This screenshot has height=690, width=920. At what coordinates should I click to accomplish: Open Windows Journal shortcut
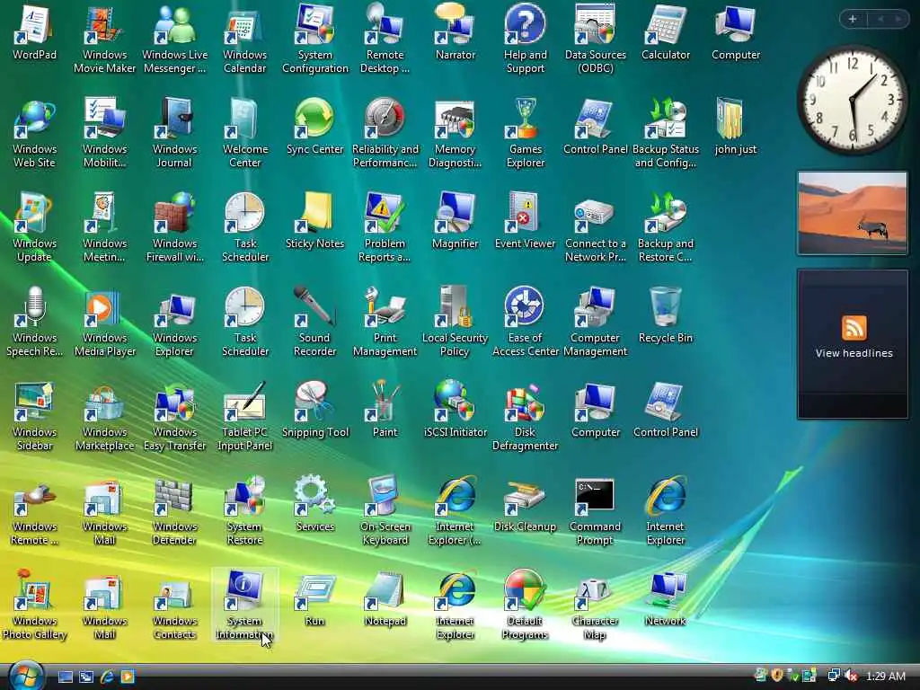pos(175,134)
